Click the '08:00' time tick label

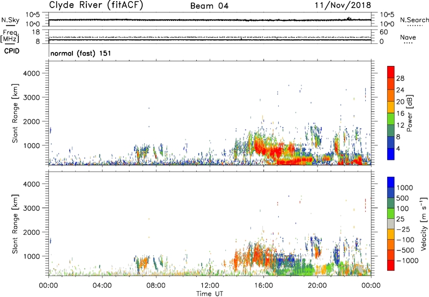tap(156, 286)
